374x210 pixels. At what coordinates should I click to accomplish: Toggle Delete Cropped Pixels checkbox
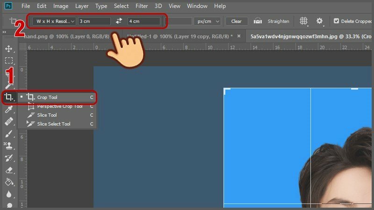pos(337,21)
